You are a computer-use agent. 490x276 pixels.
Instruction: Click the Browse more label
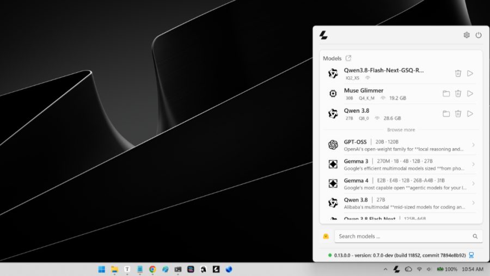click(401, 130)
